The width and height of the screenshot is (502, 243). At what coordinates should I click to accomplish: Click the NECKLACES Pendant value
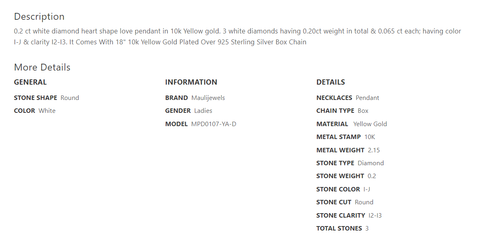pyautogui.click(x=367, y=98)
